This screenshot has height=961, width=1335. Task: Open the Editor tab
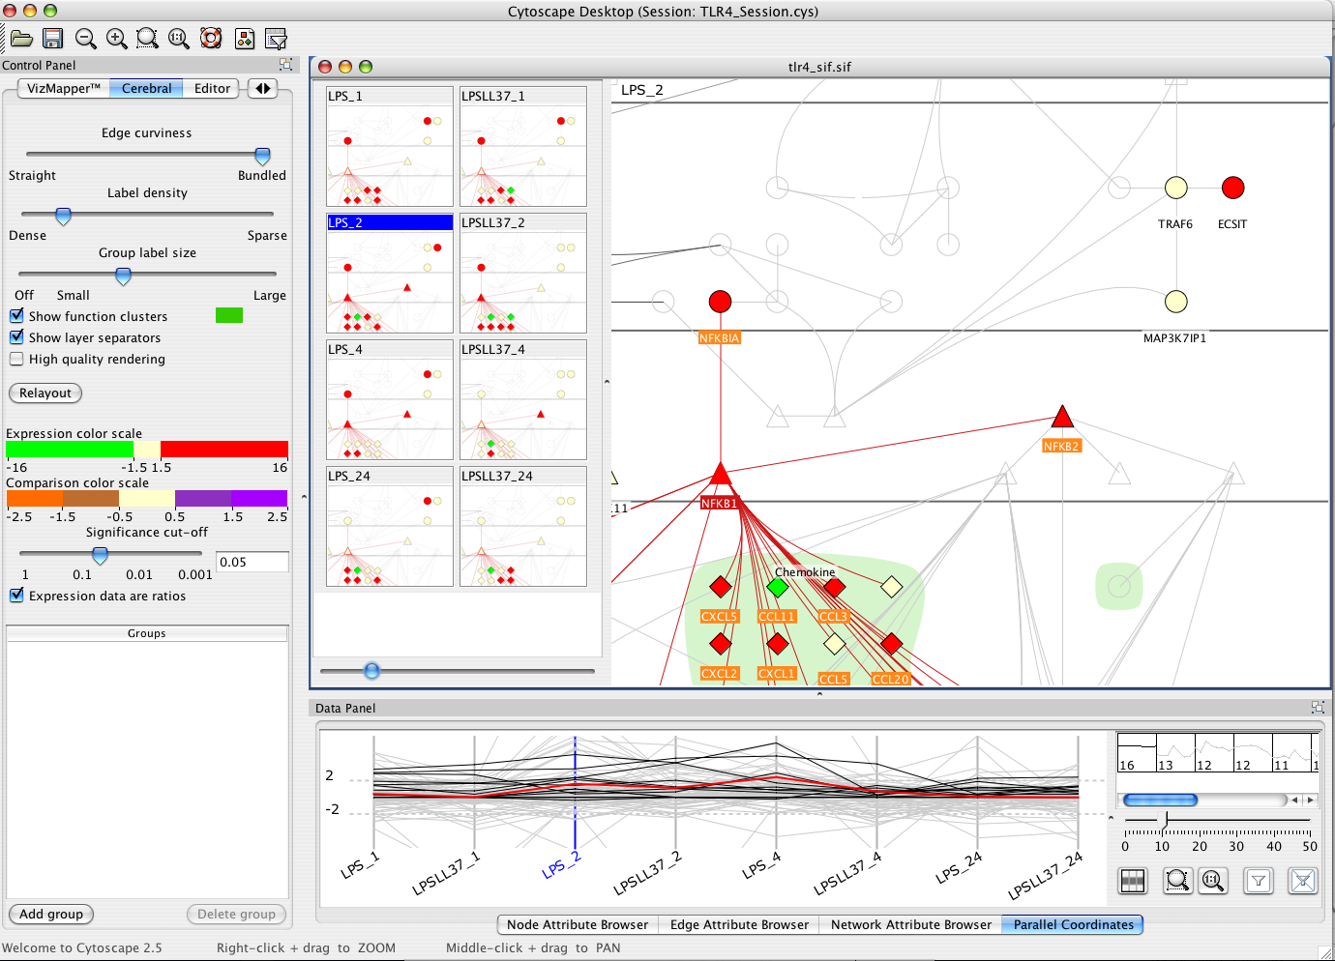coord(212,88)
